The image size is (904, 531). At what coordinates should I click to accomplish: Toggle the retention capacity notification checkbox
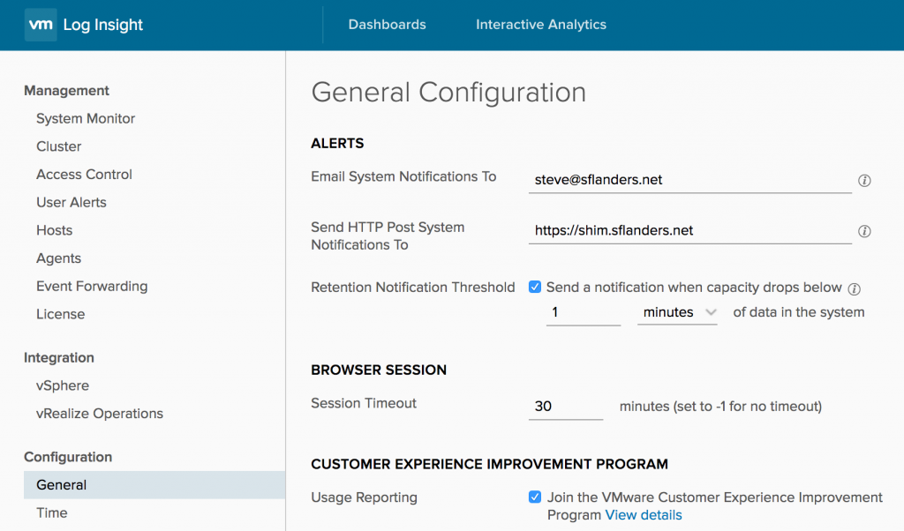point(535,287)
